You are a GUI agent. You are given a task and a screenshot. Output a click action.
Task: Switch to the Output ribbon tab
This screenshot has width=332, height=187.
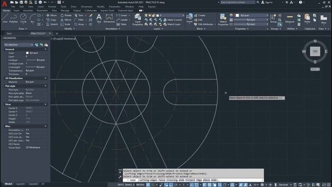click(77, 10)
